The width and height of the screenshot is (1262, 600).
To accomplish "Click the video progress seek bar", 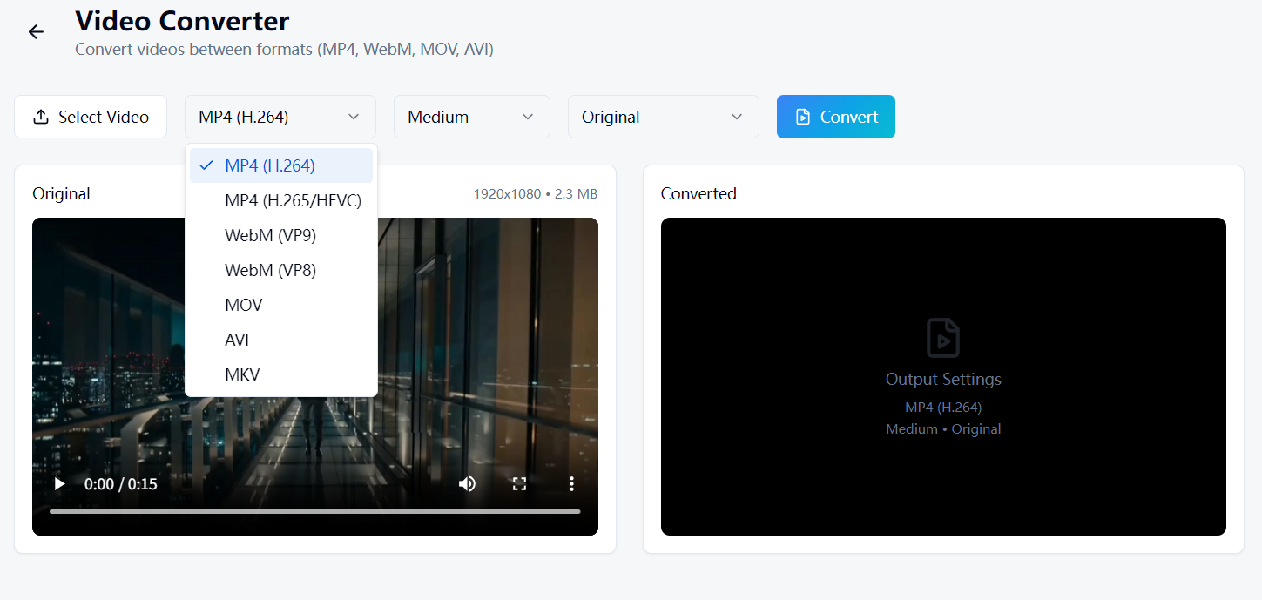I will (315, 511).
